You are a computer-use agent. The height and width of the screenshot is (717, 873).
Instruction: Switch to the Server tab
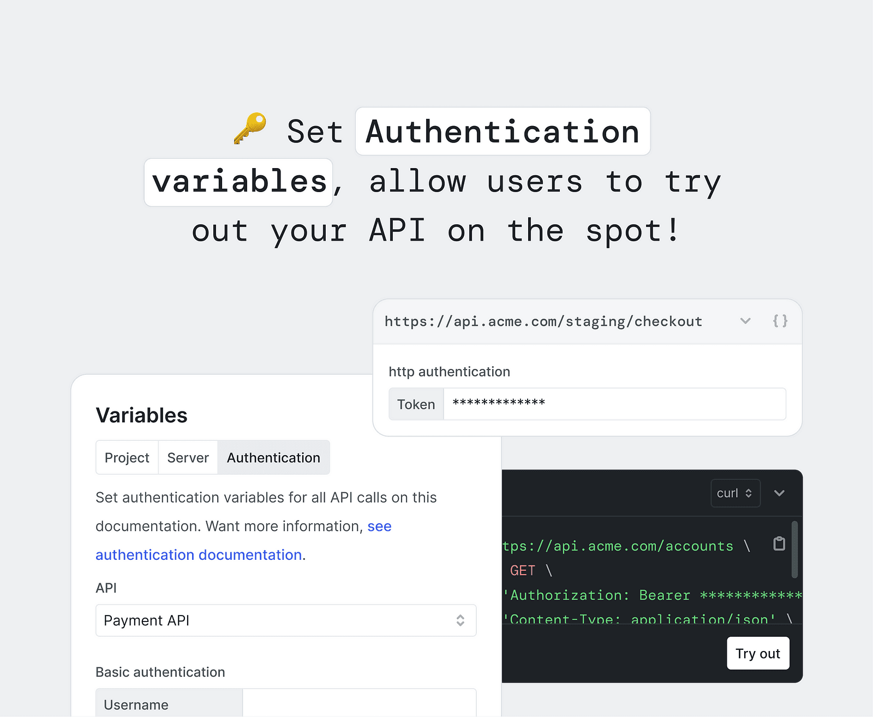point(188,457)
